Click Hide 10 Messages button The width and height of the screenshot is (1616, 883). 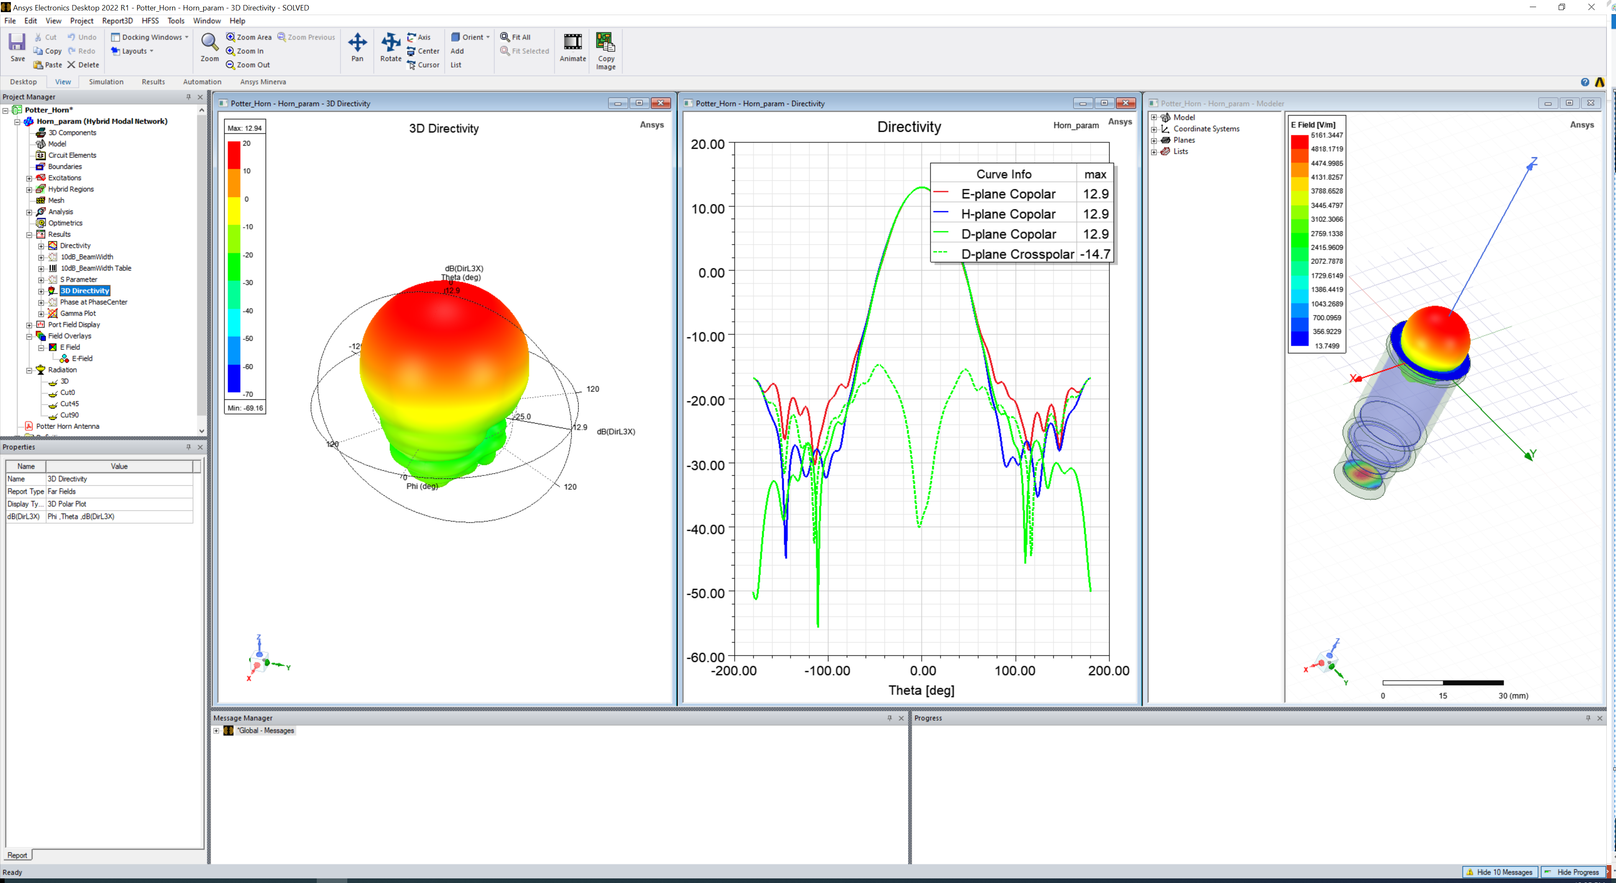1499,872
